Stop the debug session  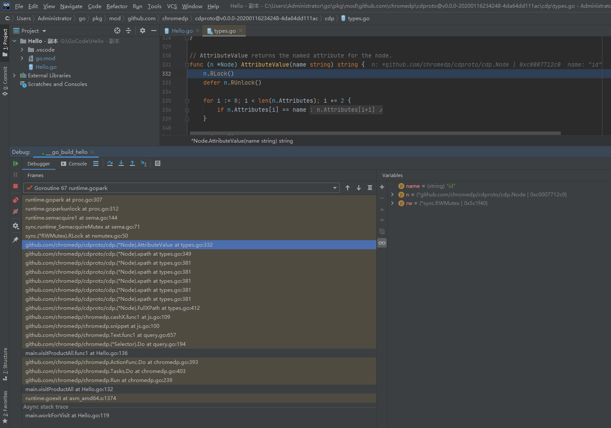point(15,186)
